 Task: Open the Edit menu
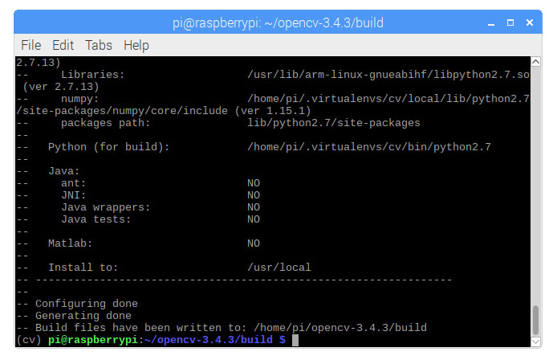63,45
